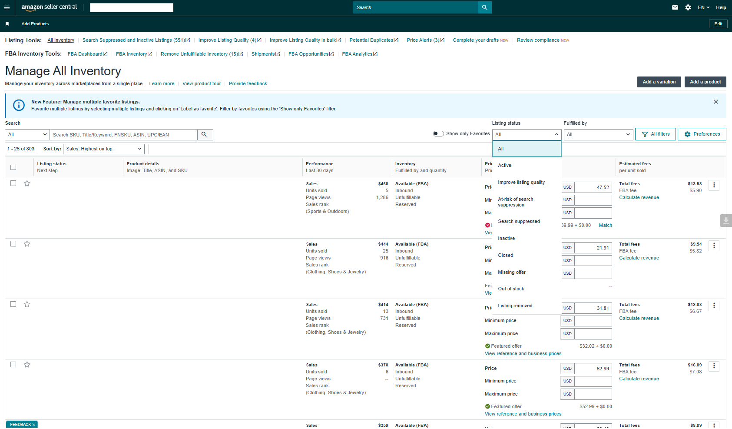732x429 pixels.
Task: Open the search scope All dropdown
Action: point(27,135)
